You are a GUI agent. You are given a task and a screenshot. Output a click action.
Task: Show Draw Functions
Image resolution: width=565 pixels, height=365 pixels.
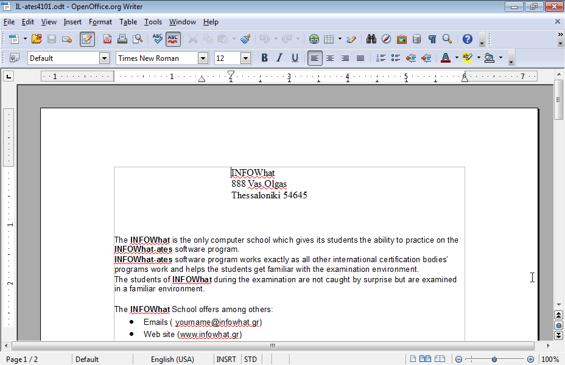pos(351,39)
